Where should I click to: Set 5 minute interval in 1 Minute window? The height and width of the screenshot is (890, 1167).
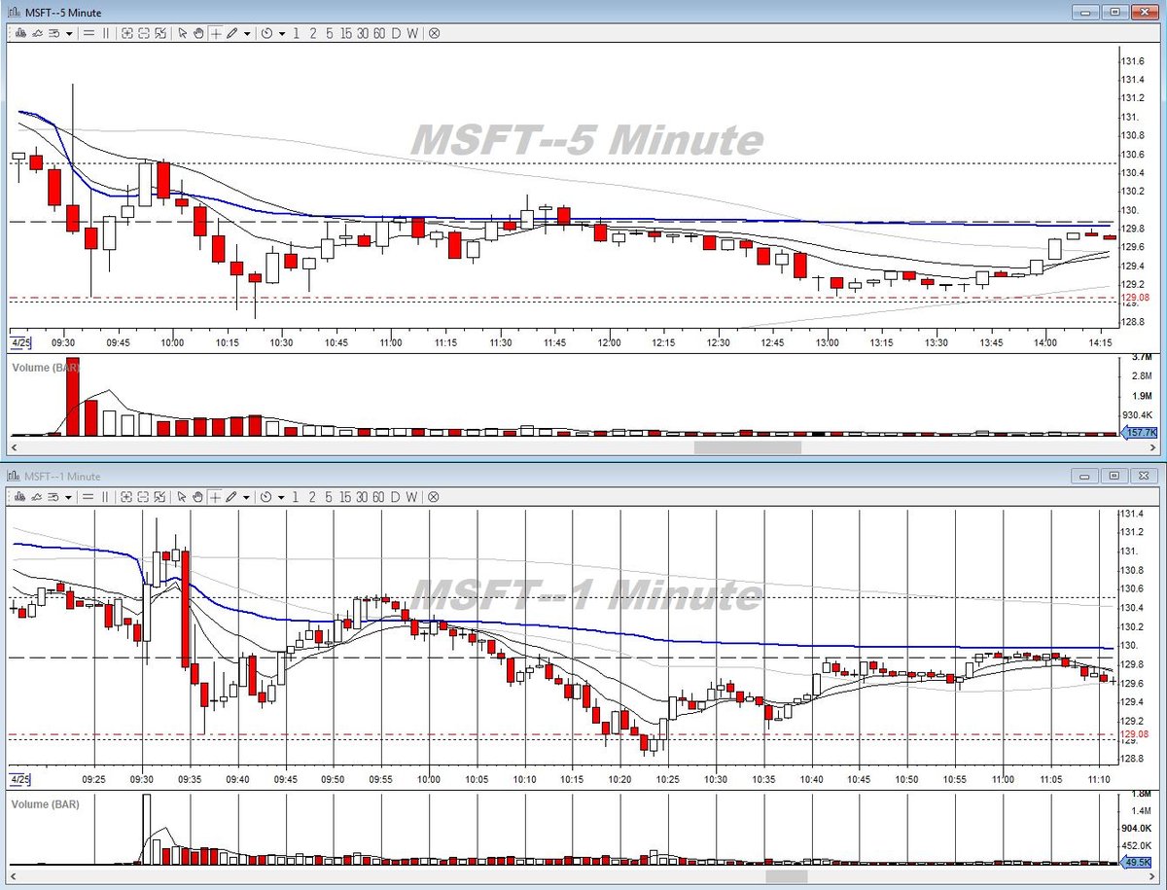[329, 496]
